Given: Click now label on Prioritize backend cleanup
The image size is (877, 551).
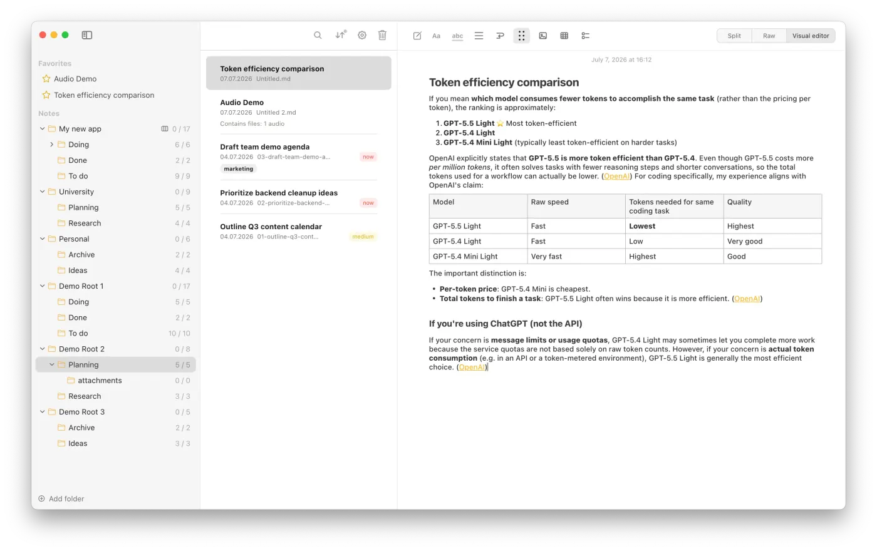Looking at the screenshot, I should [368, 203].
